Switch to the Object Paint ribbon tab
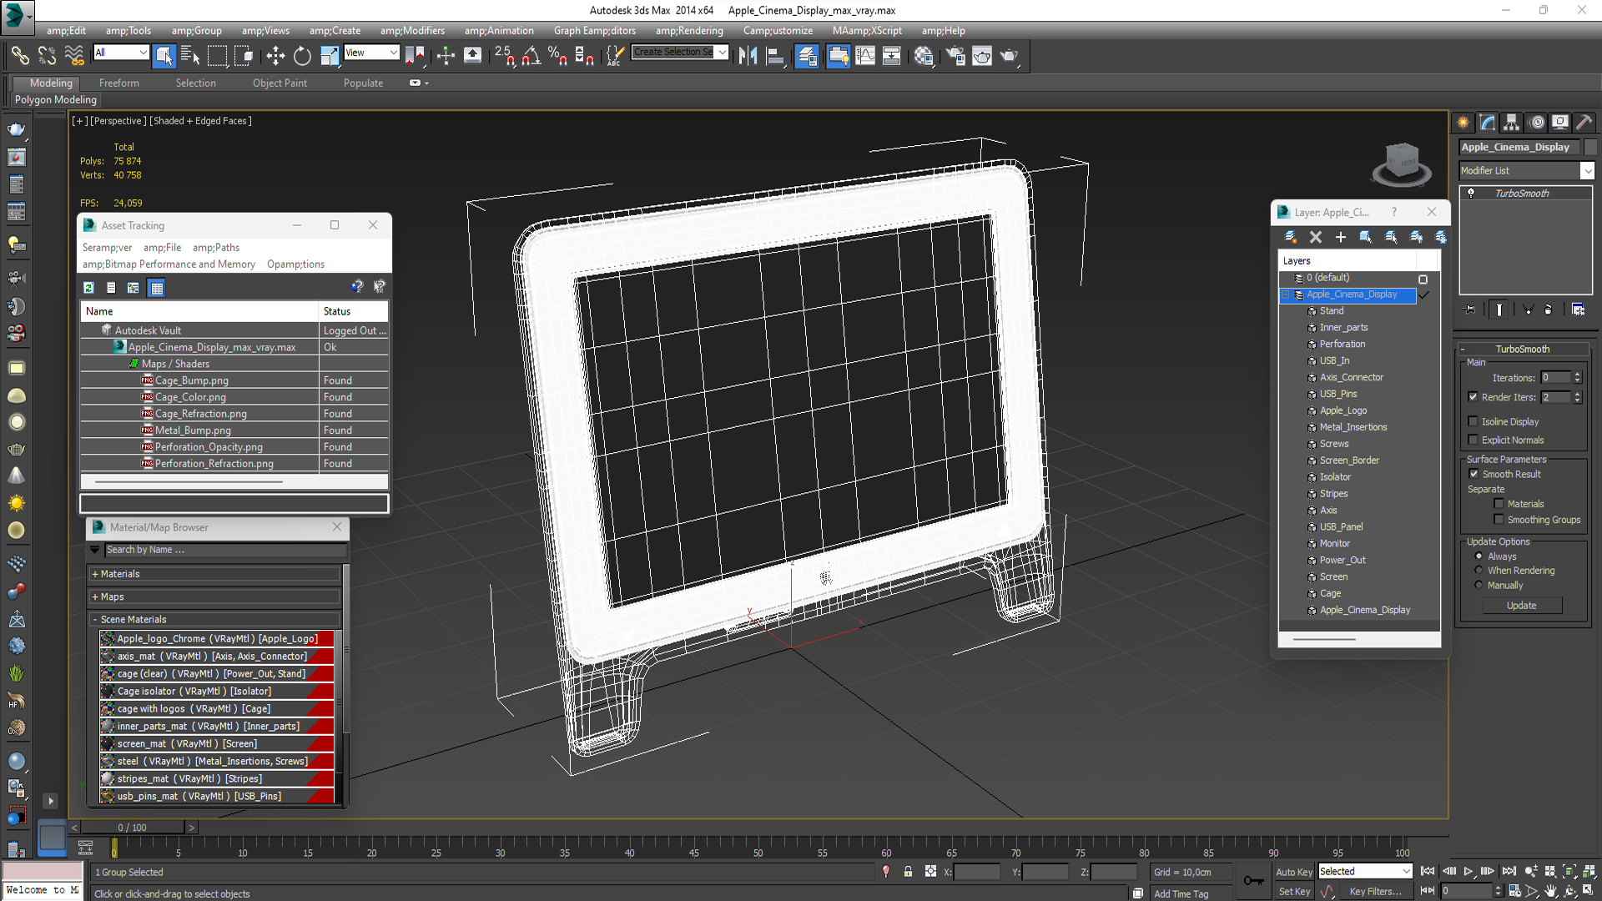This screenshot has height=901, width=1602. pyautogui.click(x=280, y=83)
